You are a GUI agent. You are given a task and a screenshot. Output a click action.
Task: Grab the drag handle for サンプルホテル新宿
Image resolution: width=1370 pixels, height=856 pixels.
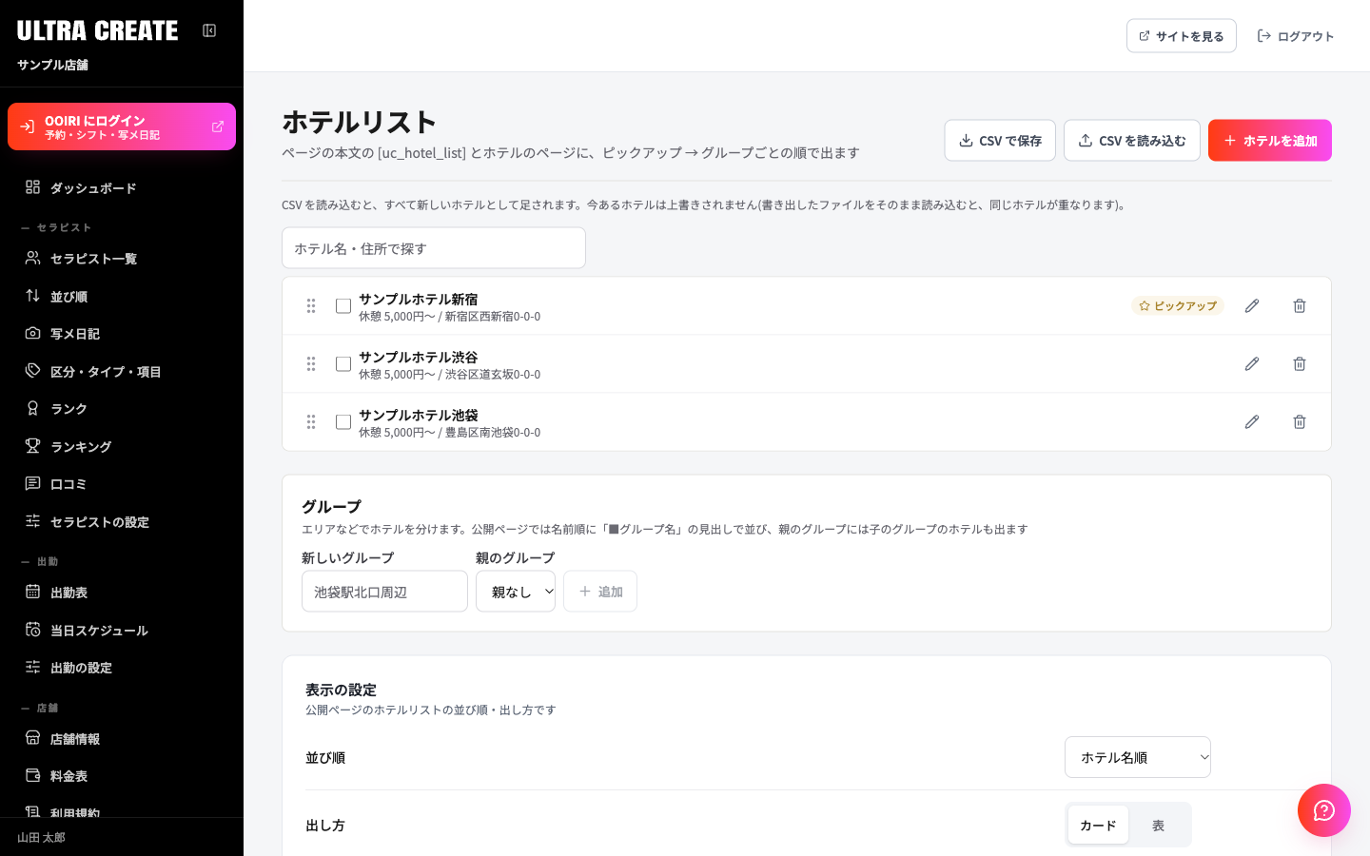[x=311, y=306]
